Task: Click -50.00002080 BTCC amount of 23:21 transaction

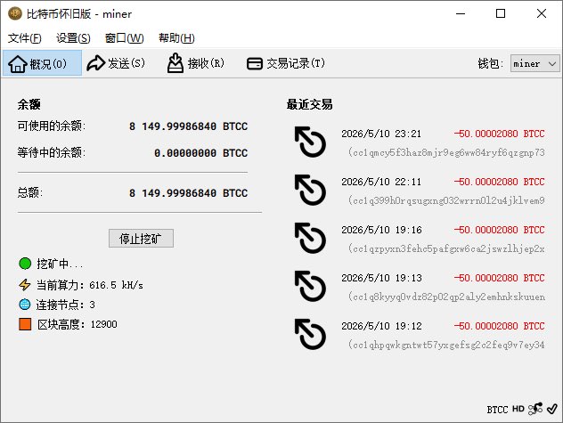Action: pyautogui.click(x=500, y=134)
